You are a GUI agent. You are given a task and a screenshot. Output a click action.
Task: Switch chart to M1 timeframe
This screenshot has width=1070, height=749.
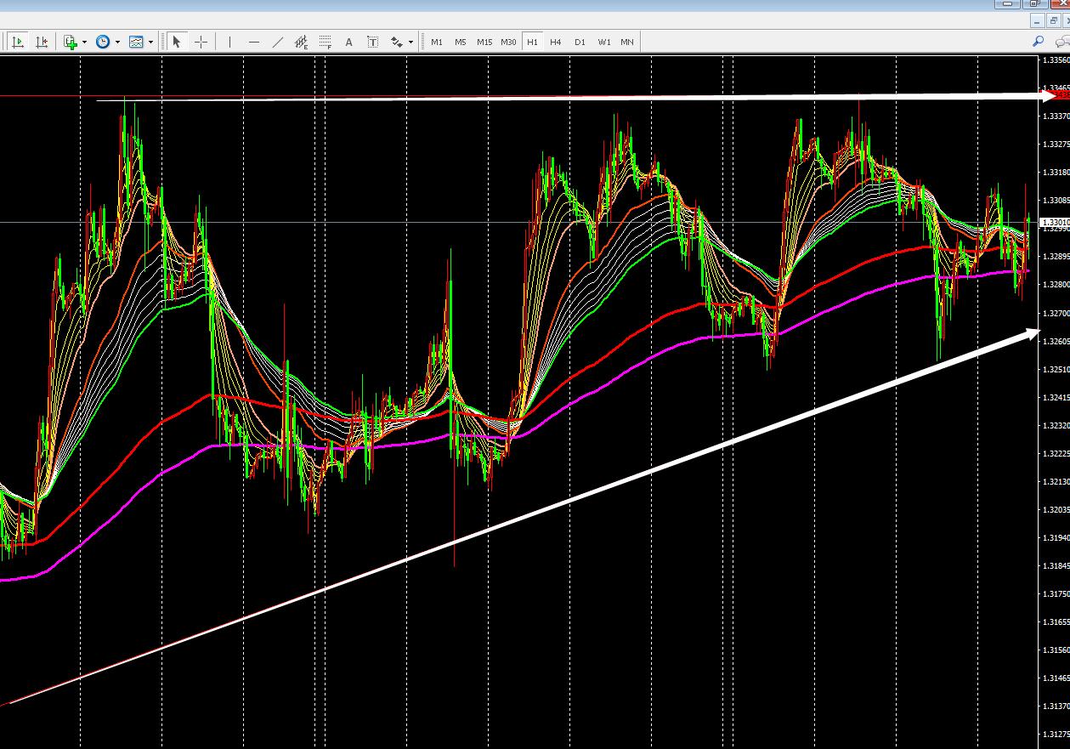coord(437,42)
